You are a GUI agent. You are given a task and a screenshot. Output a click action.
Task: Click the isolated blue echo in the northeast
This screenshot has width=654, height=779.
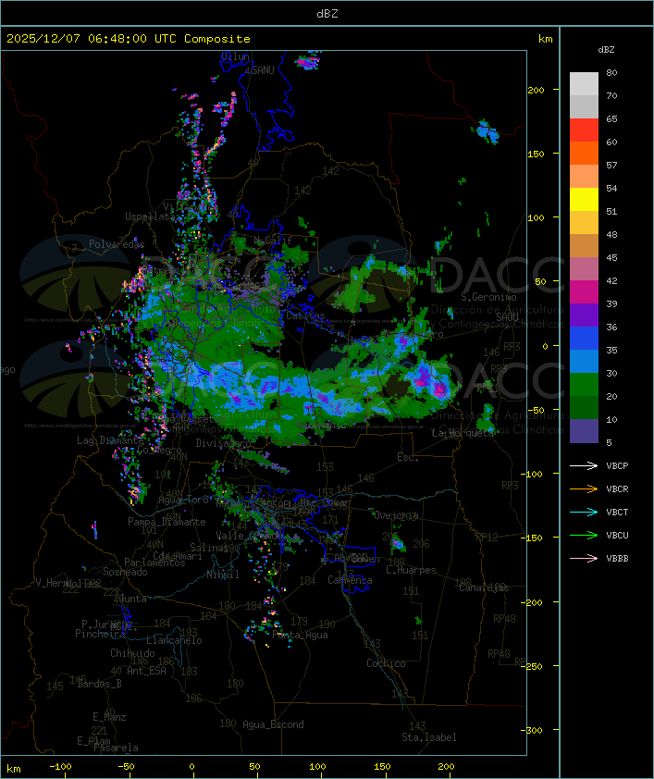486,131
